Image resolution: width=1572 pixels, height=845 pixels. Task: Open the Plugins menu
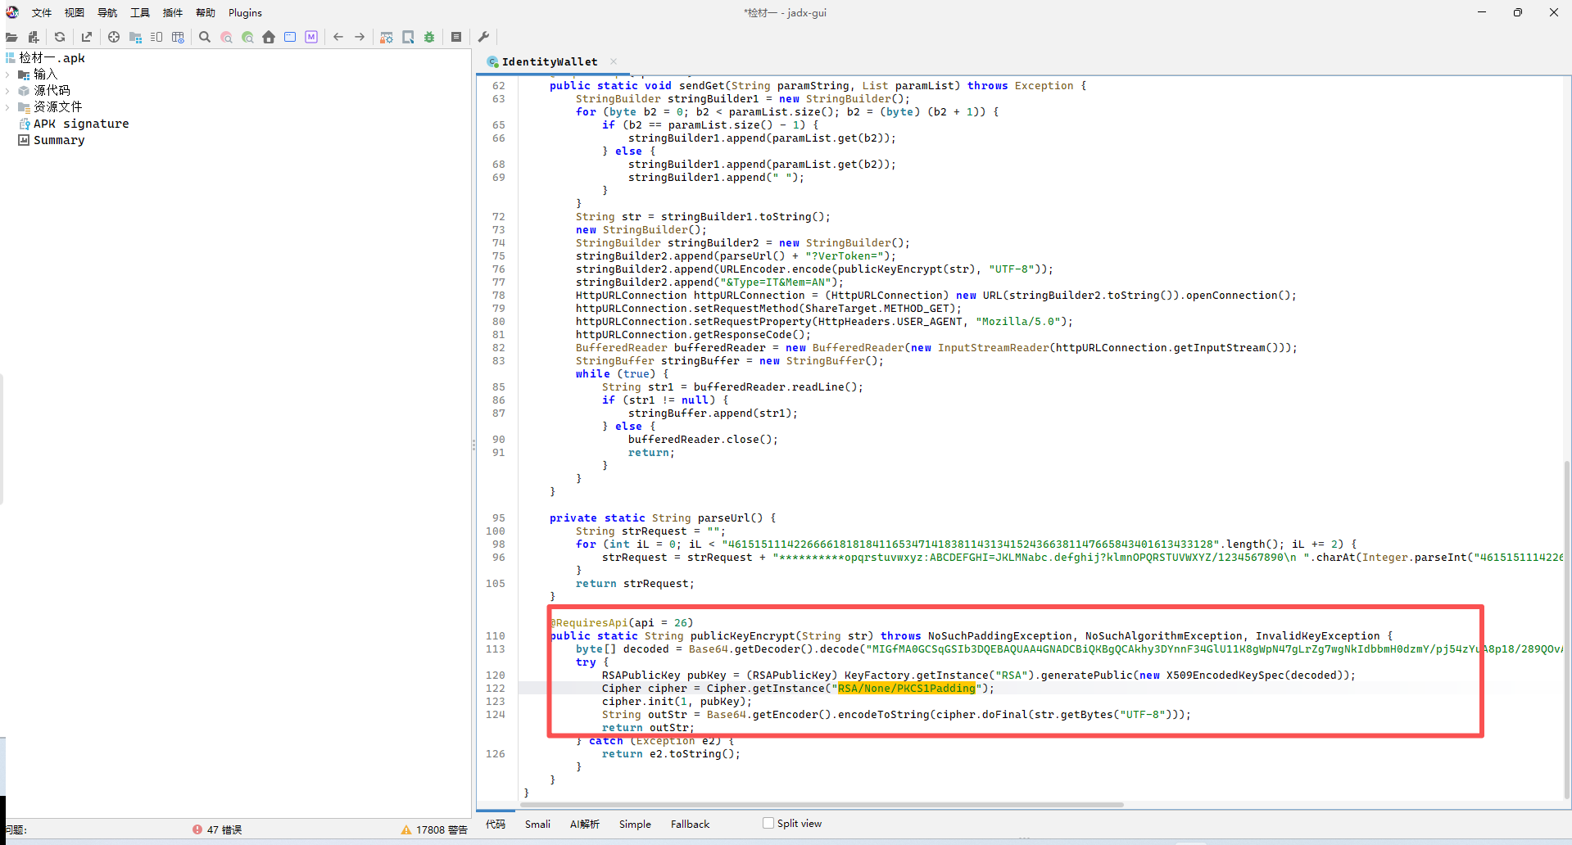[x=245, y=12]
